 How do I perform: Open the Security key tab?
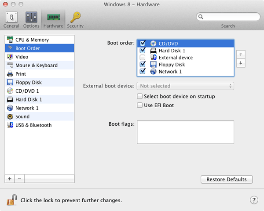75,20
